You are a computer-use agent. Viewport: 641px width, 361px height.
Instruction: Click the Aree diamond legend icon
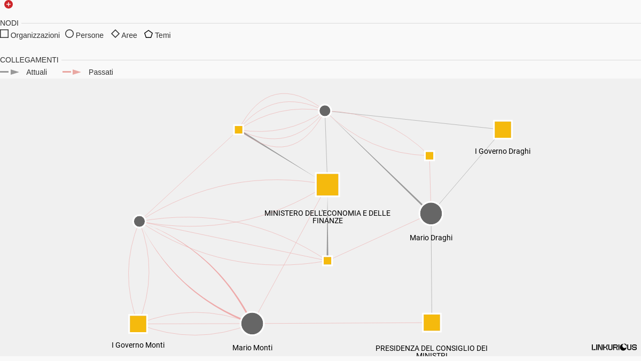tap(115, 34)
